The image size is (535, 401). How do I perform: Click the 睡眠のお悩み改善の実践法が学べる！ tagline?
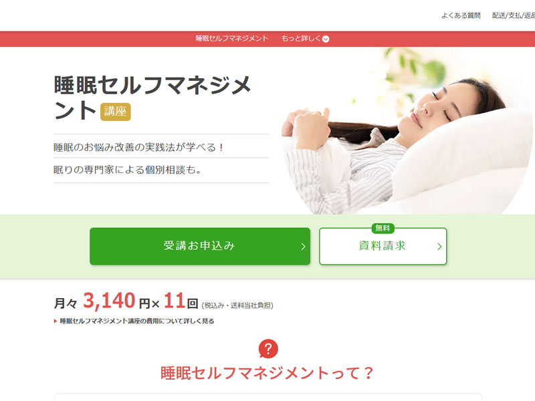click(138, 147)
